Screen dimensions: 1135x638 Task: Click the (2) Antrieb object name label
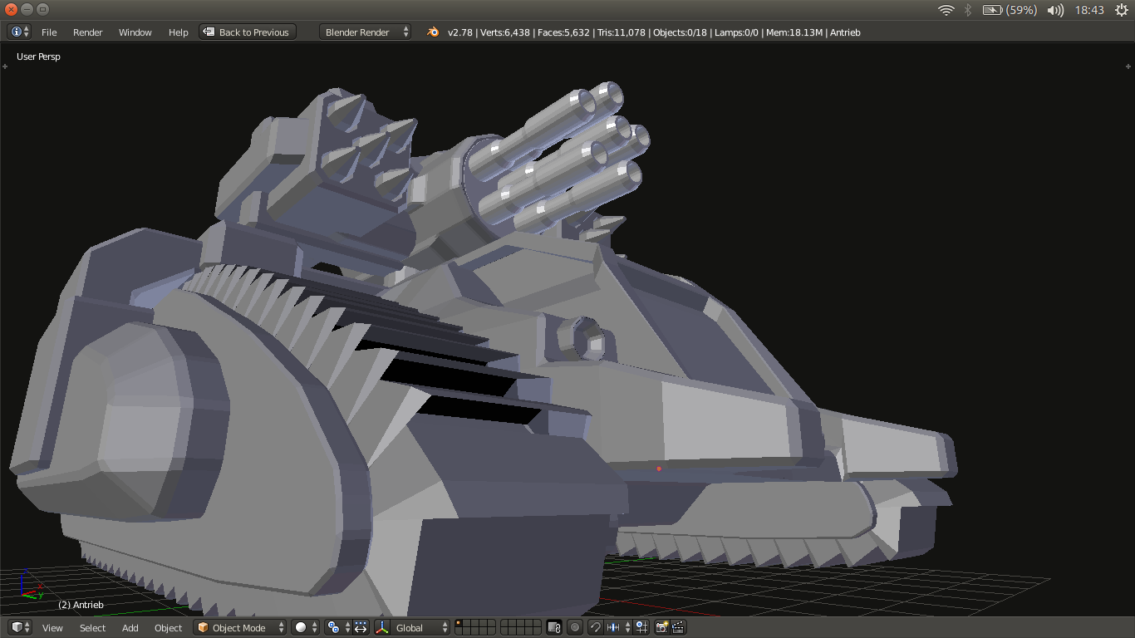click(x=81, y=605)
